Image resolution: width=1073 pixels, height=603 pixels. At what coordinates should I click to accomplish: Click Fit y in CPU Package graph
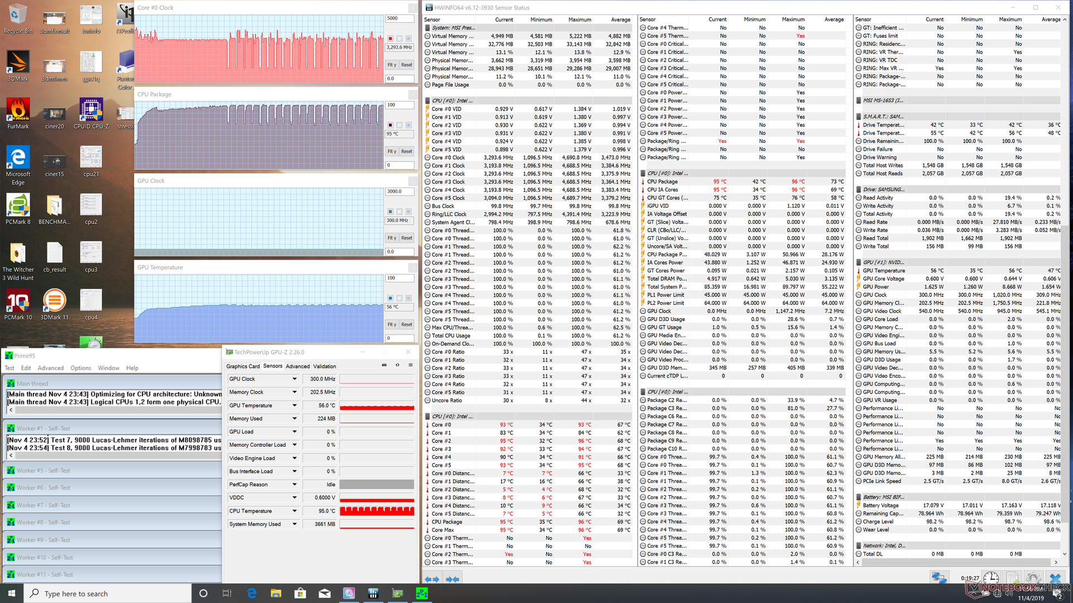pyautogui.click(x=392, y=151)
